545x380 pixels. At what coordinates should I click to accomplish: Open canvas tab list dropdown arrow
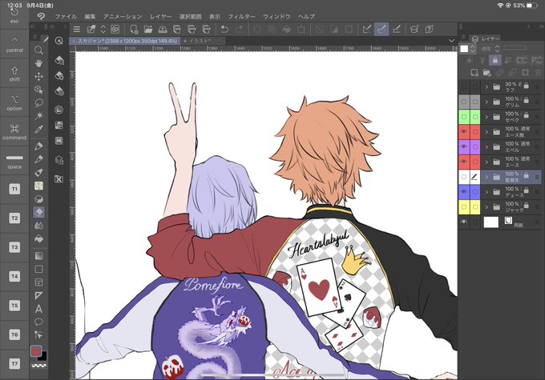pyautogui.click(x=451, y=41)
